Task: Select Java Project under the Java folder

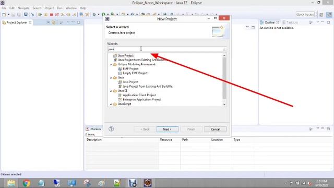Action: 130,82
